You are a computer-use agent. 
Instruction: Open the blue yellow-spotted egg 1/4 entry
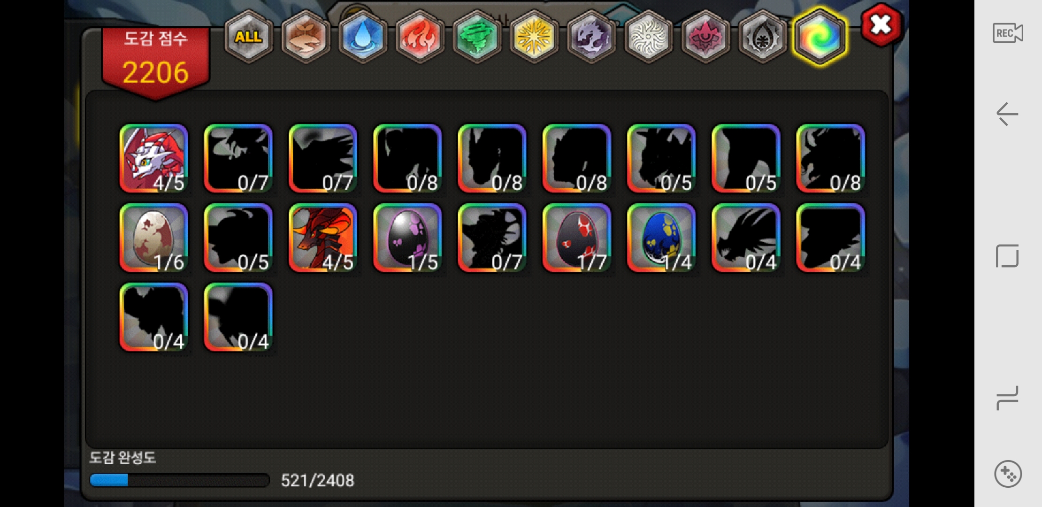[x=661, y=238]
